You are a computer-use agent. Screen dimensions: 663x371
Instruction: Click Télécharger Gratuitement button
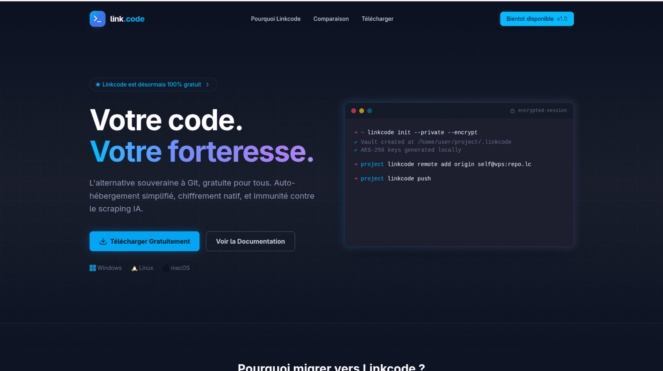(x=144, y=241)
